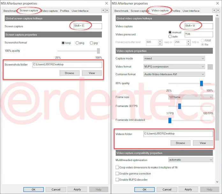Click Screenshots folder path field
Image resolution: width=222 pixels, height=194 pixels.
[x=67, y=65]
